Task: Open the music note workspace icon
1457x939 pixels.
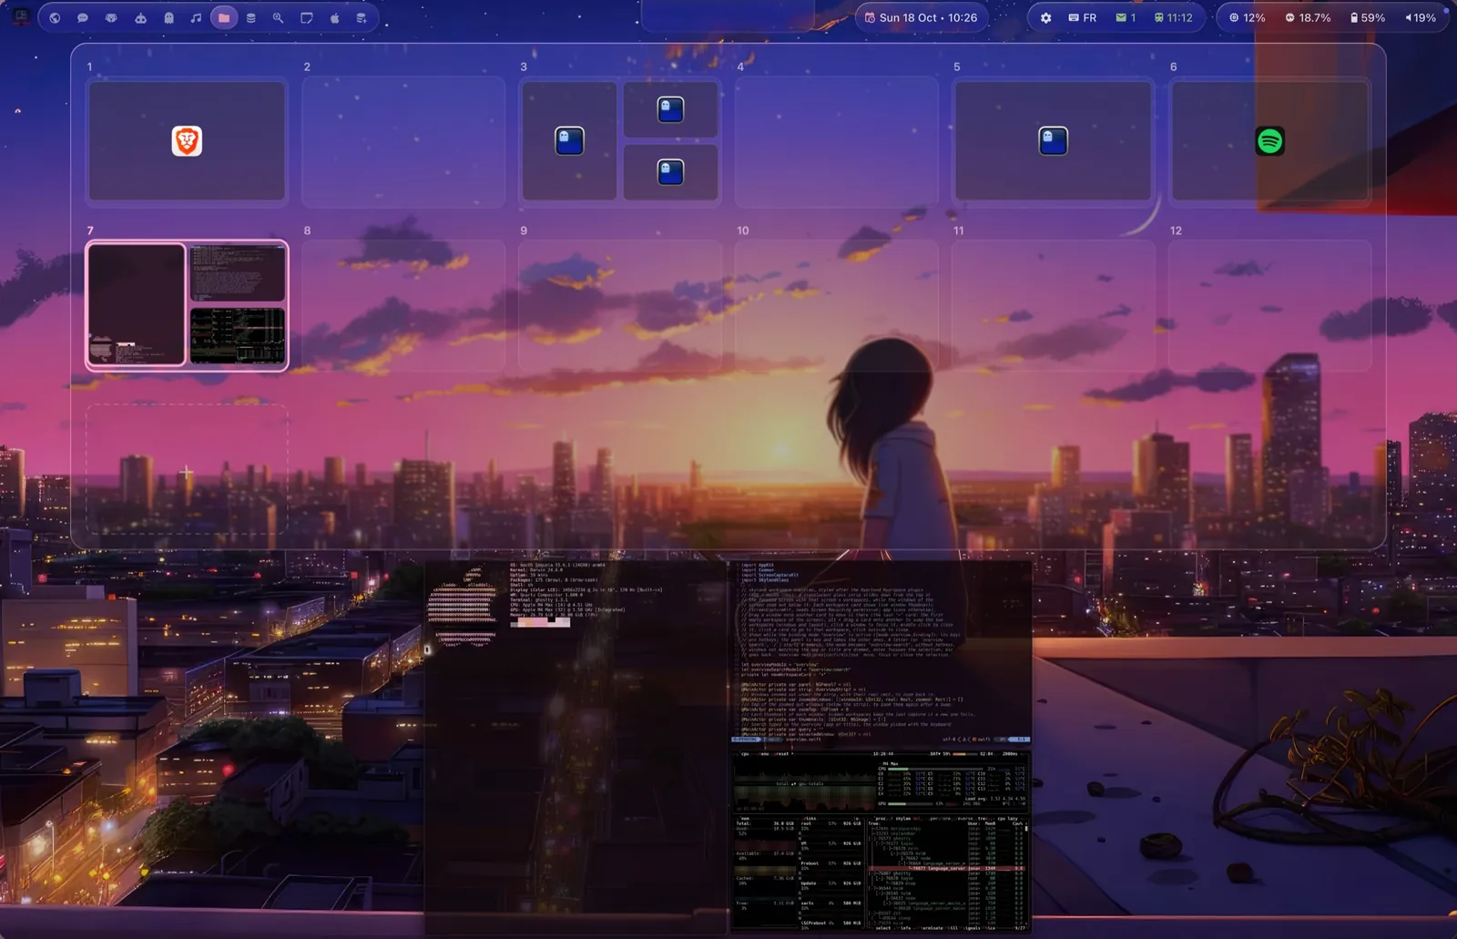Action: (x=196, y=17)
